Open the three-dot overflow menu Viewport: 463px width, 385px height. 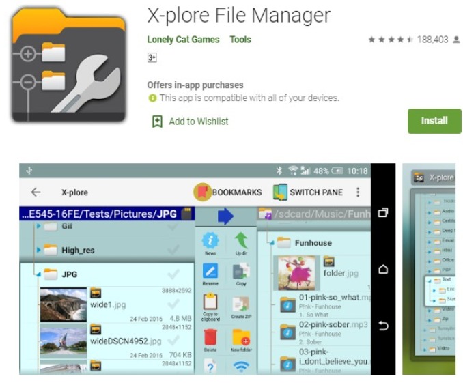coord(357,192)
